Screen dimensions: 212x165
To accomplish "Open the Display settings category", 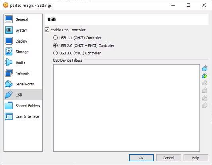I will [23, 41].
